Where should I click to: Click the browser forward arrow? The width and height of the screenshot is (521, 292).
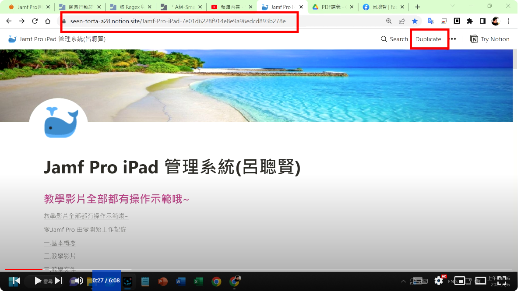(x=22, y=21)
